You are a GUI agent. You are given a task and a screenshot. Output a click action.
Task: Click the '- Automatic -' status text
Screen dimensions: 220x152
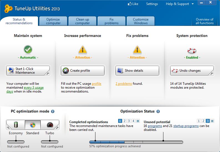28,58
